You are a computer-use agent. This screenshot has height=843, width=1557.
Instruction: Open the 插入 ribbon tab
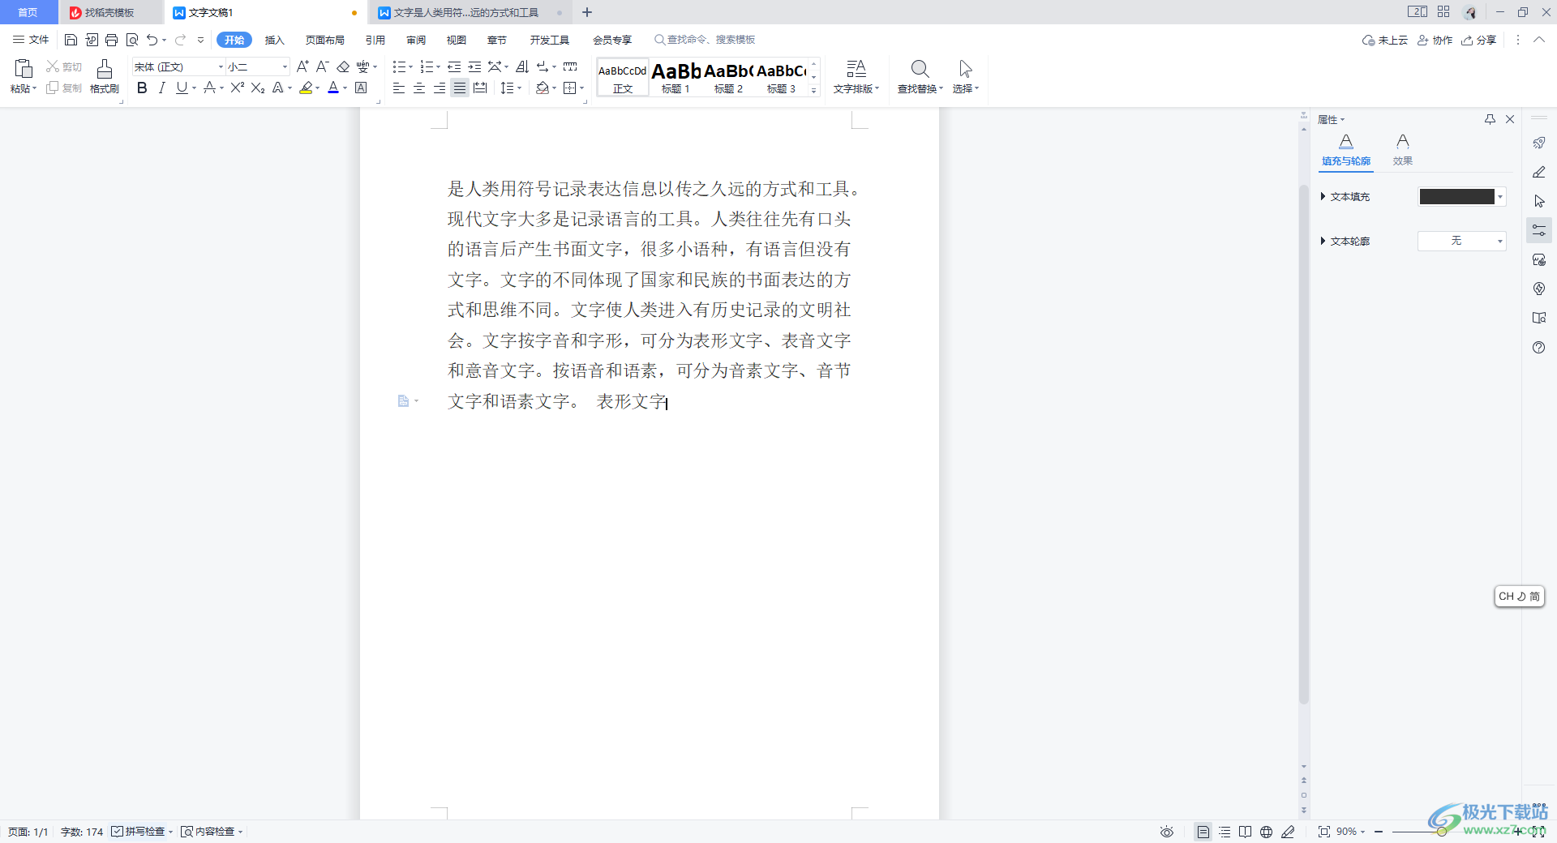(275, 40)
